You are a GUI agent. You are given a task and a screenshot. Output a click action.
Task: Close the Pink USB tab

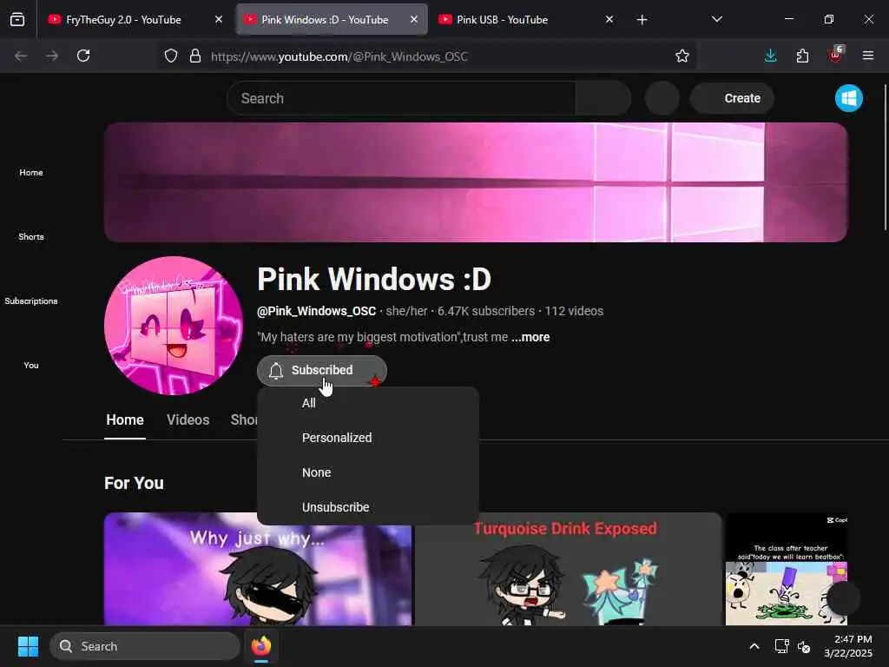[x=609, y=19]
